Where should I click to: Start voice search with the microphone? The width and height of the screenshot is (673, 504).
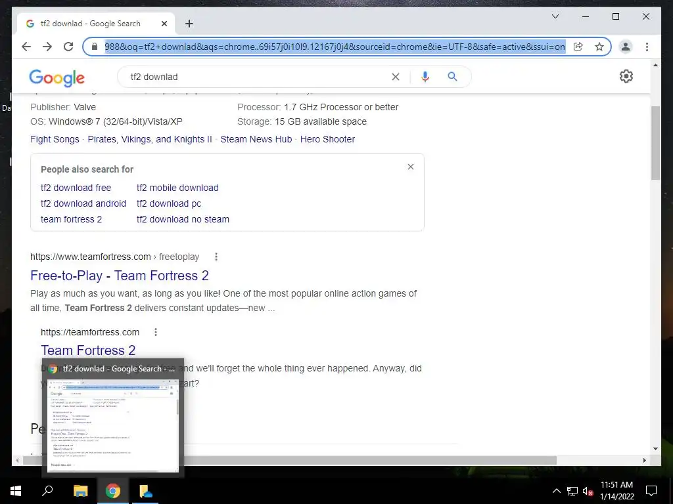425,77
